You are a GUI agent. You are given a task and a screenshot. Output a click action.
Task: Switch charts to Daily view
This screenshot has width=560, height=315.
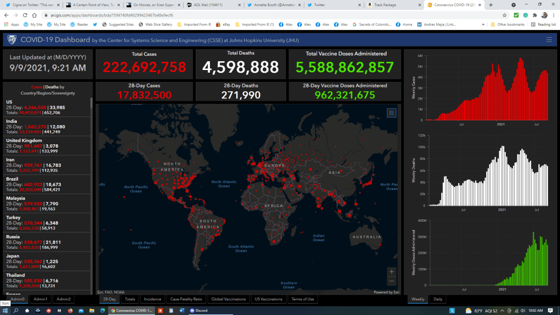(x=438, y=299)
